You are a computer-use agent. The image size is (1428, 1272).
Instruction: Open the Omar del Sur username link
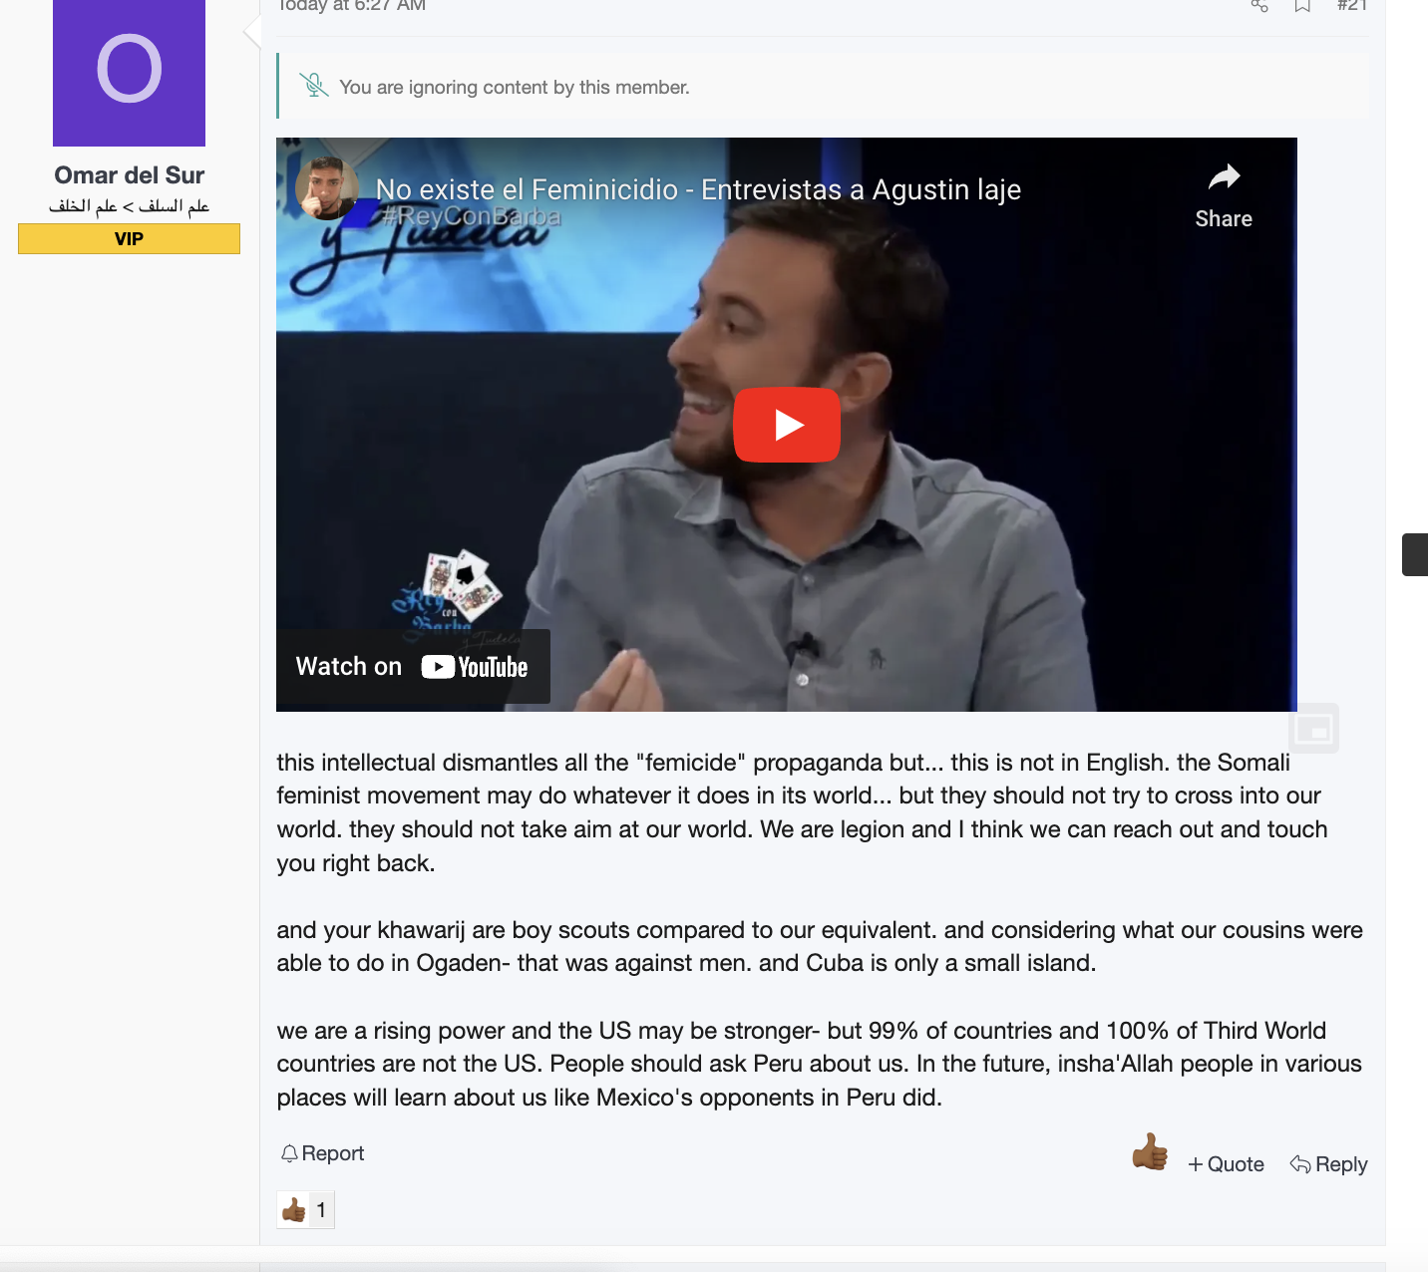coord(129,175)
